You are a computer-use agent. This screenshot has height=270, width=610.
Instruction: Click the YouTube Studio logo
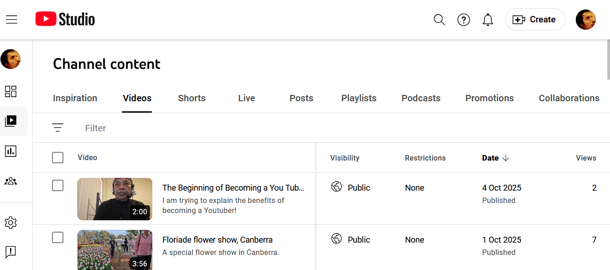click(65, 19)
